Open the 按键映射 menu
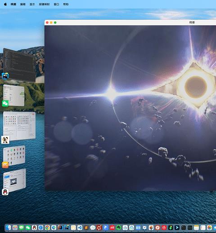The image size is (216, 233). (44, 4)
